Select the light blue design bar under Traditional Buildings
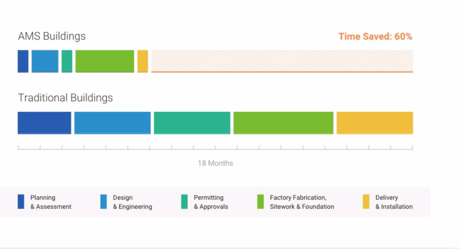 112,123
